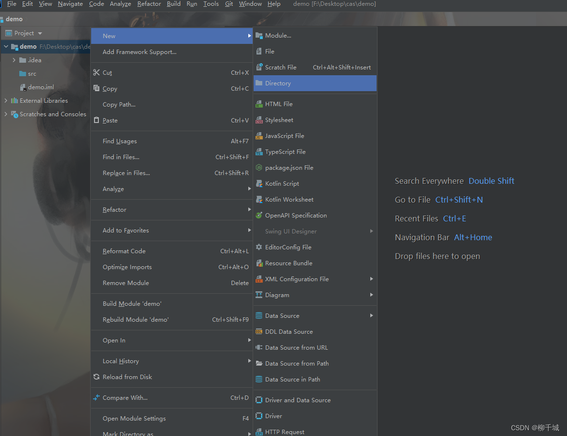Click the EditorConfig File gear icon
Viewport: 567px width, 436px height.
259,247
